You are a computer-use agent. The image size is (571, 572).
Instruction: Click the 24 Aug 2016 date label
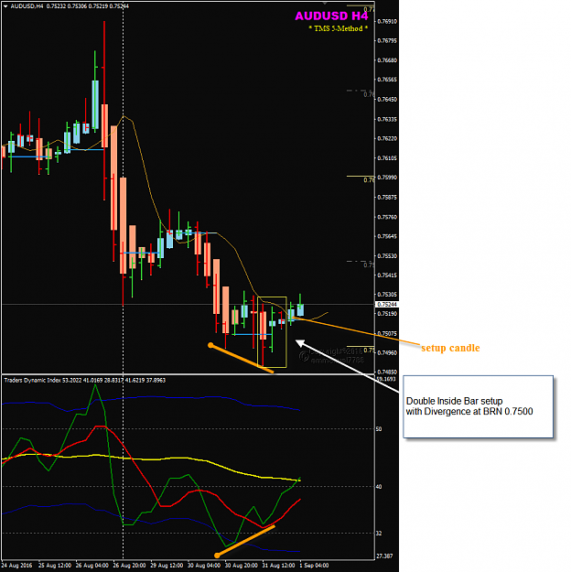click(x=16, y=566)
